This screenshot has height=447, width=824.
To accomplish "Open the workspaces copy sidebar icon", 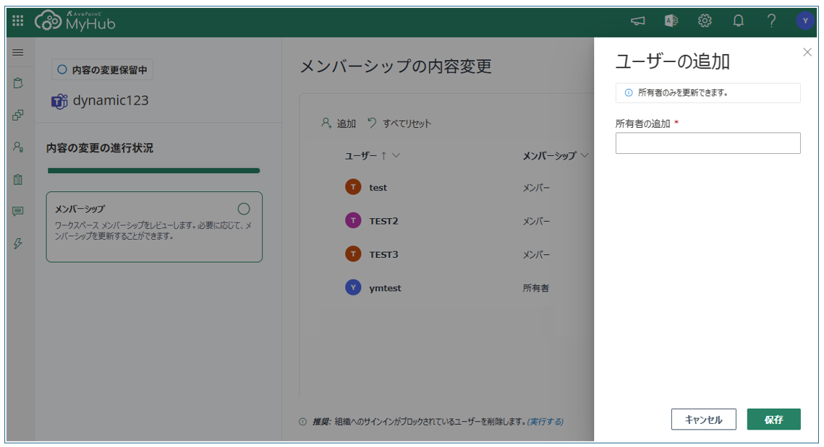I will point(18,115).
